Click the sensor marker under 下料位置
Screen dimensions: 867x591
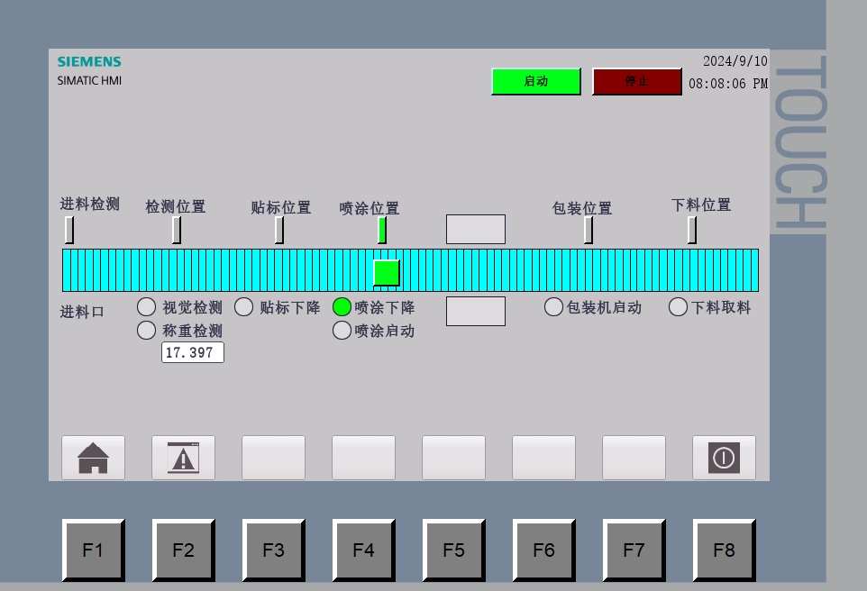click(x=692, y=230)
